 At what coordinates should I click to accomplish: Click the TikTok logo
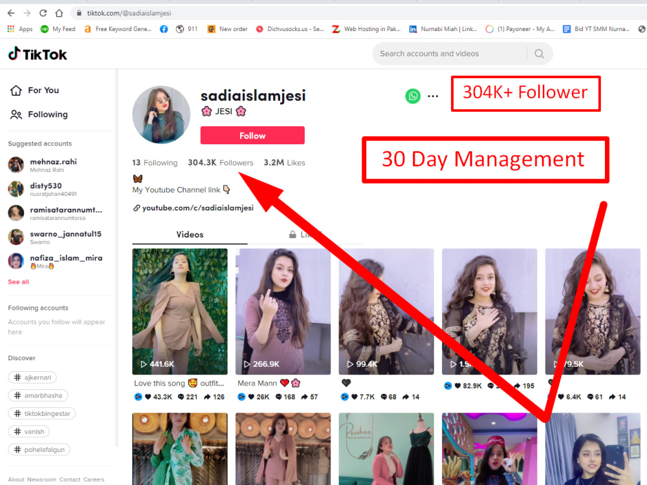[38, 54]
